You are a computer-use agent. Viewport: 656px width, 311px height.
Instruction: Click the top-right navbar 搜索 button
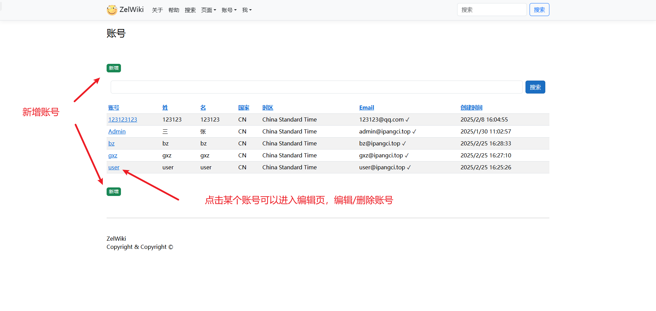[x=539, y=10]
